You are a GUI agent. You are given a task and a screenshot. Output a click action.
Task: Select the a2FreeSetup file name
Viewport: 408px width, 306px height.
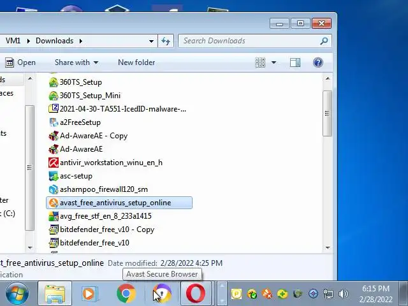tap(80, 122)
